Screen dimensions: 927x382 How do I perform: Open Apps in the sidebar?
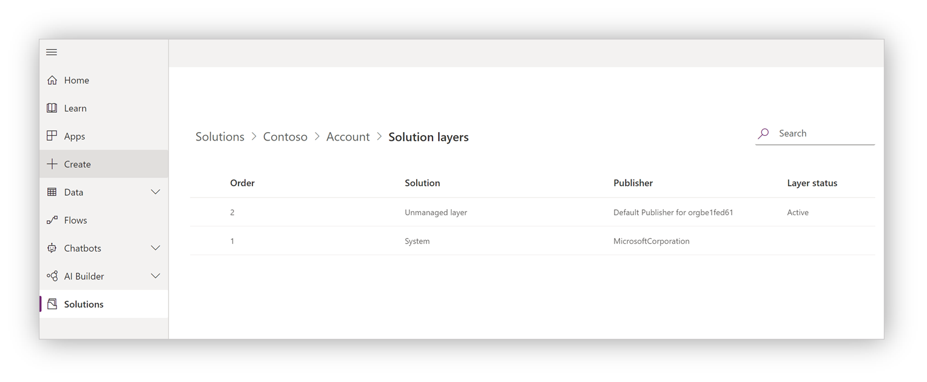(x=104, y=136)
